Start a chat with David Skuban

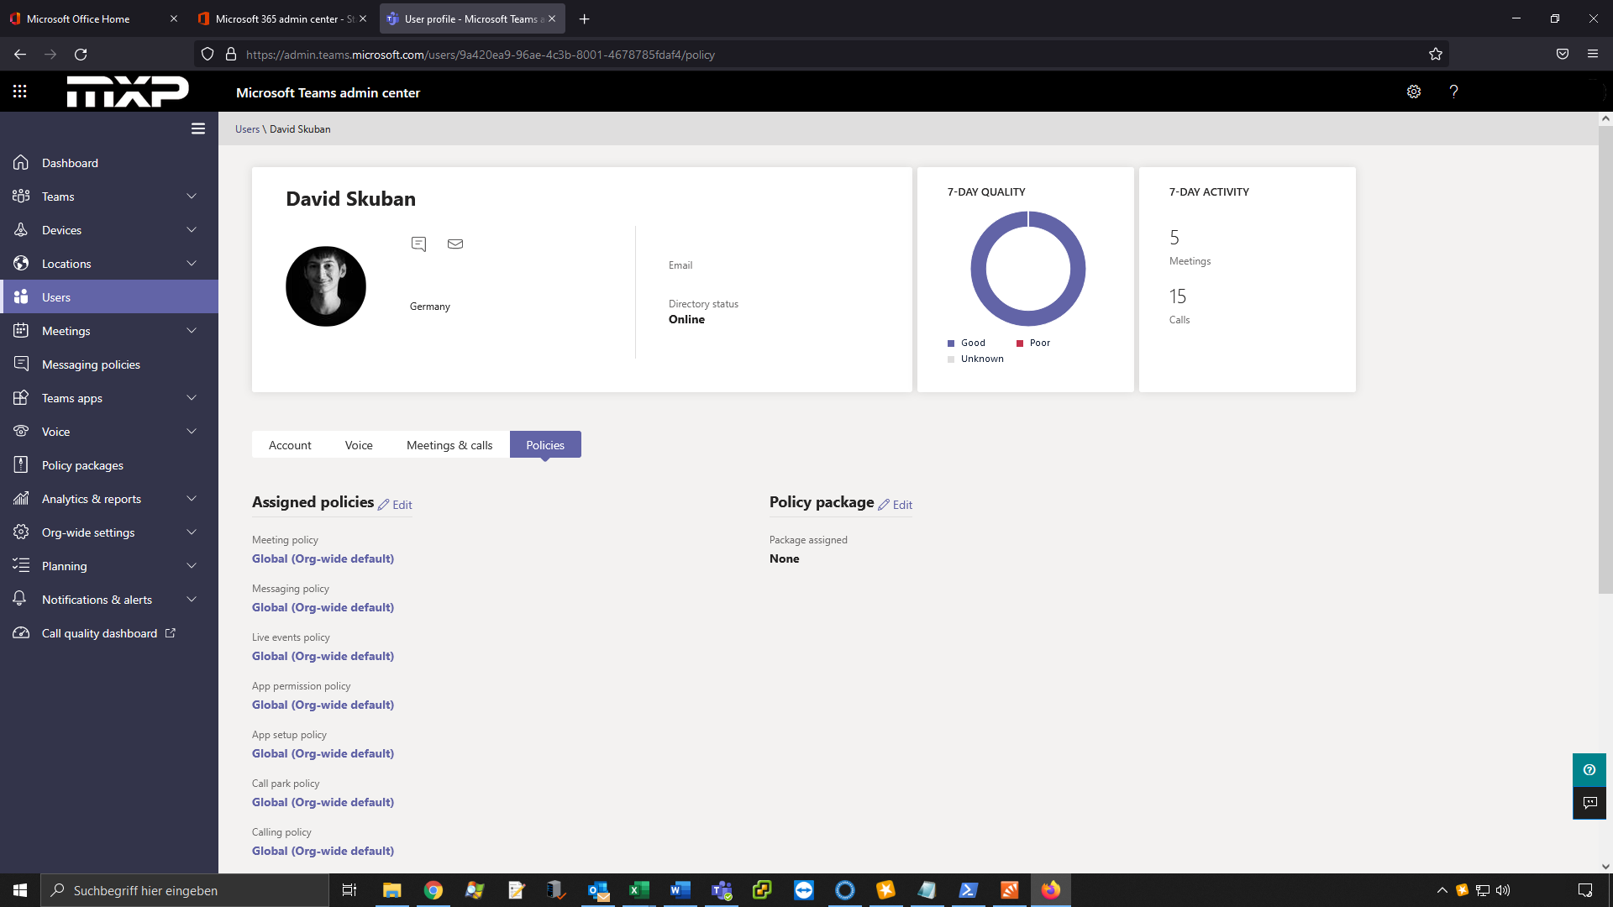[418, 244]
